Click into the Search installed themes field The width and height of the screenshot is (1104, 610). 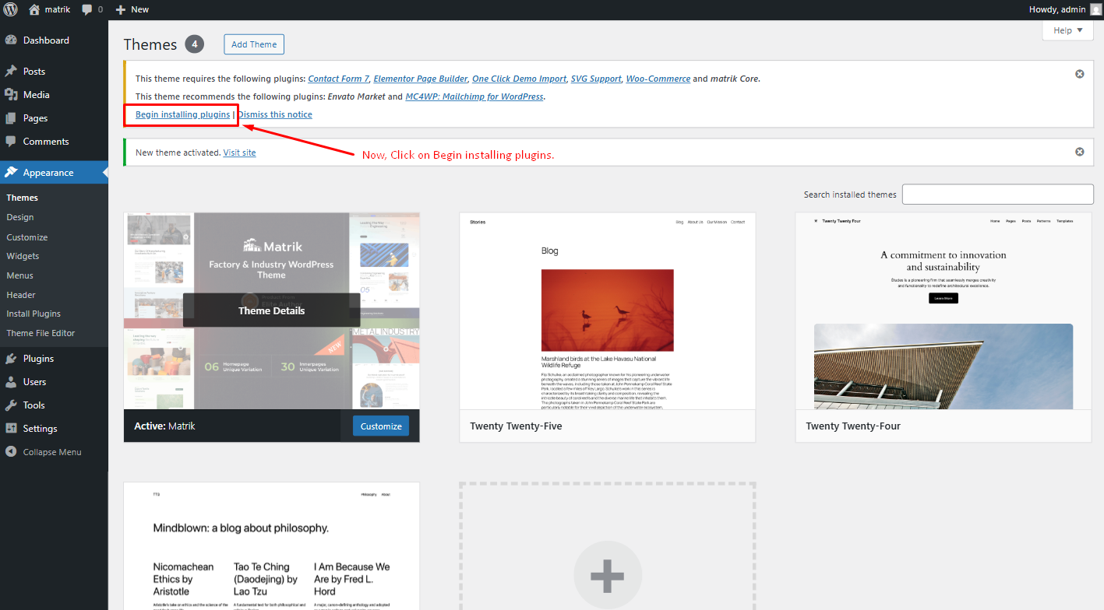pos(998,195)
